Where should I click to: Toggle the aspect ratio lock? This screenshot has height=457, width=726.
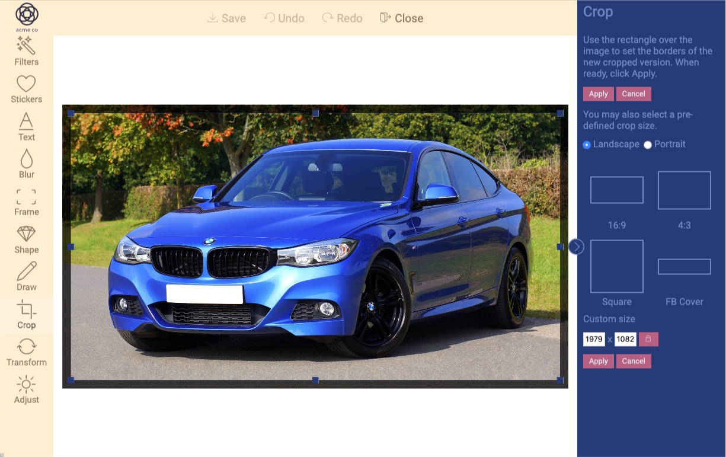click(x=649, y=338)
